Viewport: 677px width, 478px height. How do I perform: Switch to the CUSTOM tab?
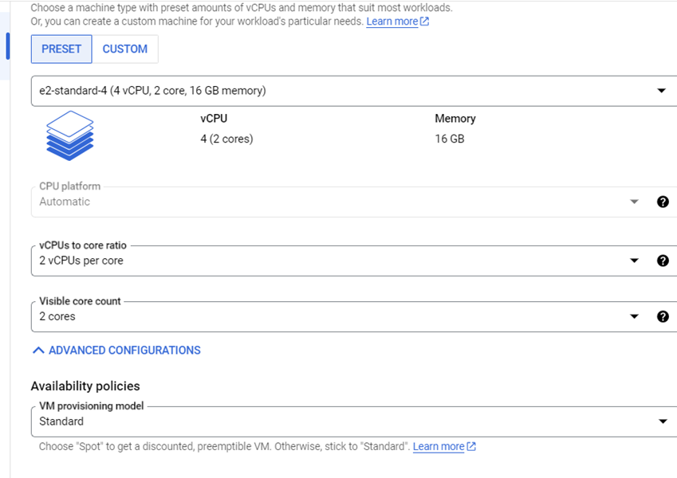125,49
